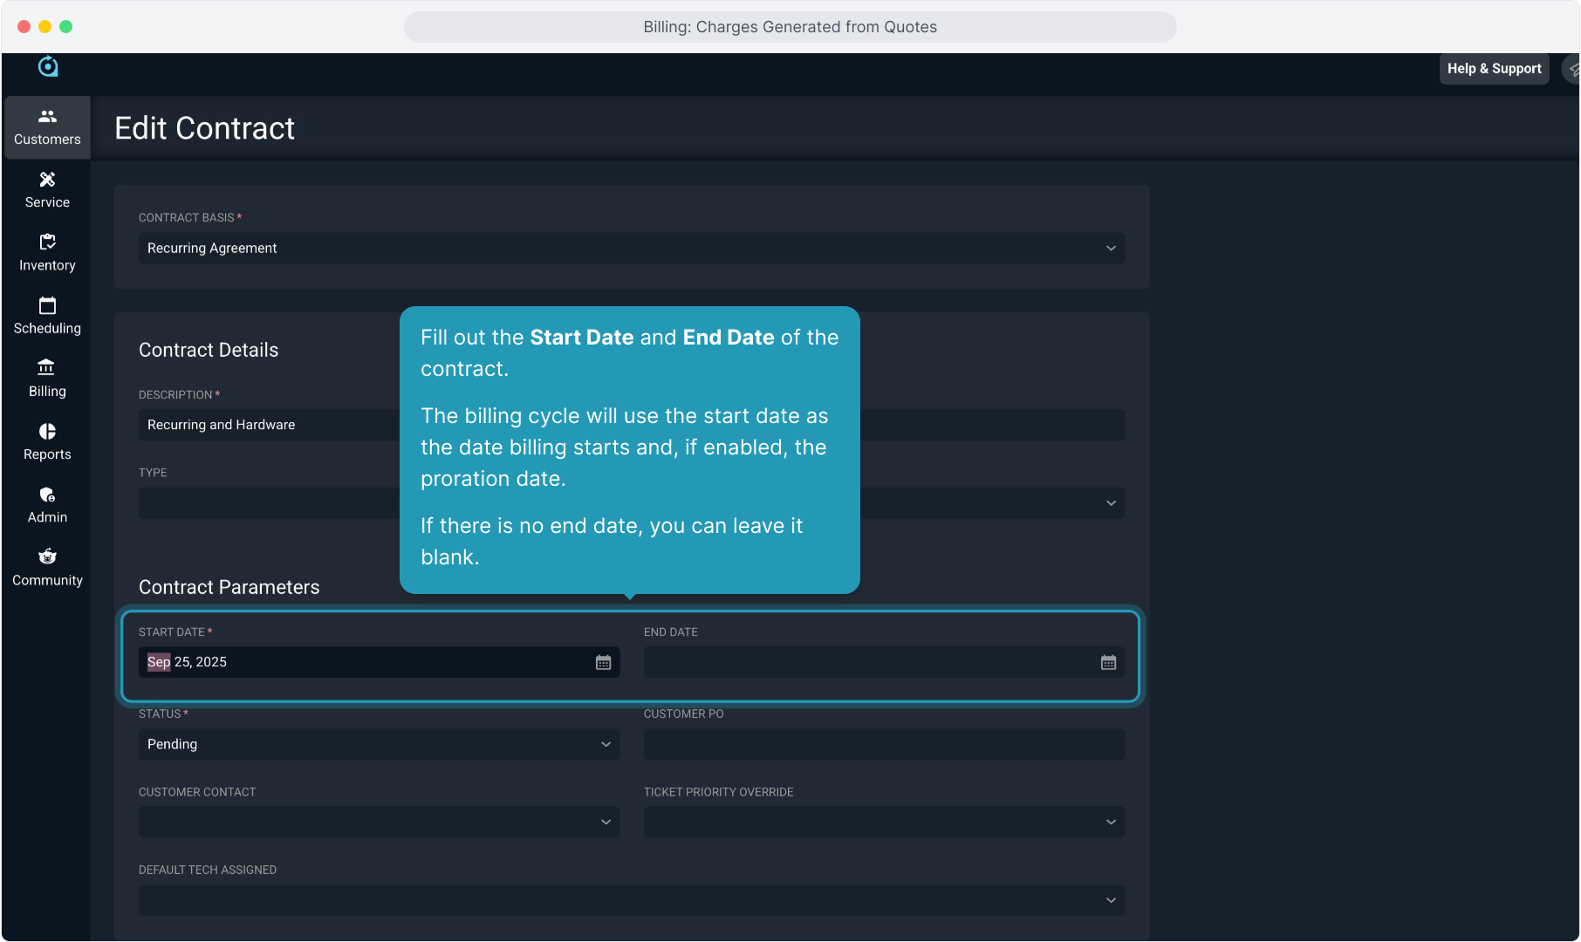Click into the Customer PO field
This screenshot has width=1581, height=942.
pos(883,744)
